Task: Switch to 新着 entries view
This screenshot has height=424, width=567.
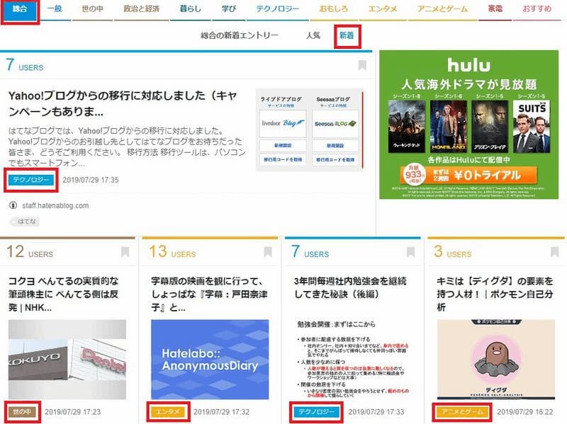Action: (x=347, y=35)
